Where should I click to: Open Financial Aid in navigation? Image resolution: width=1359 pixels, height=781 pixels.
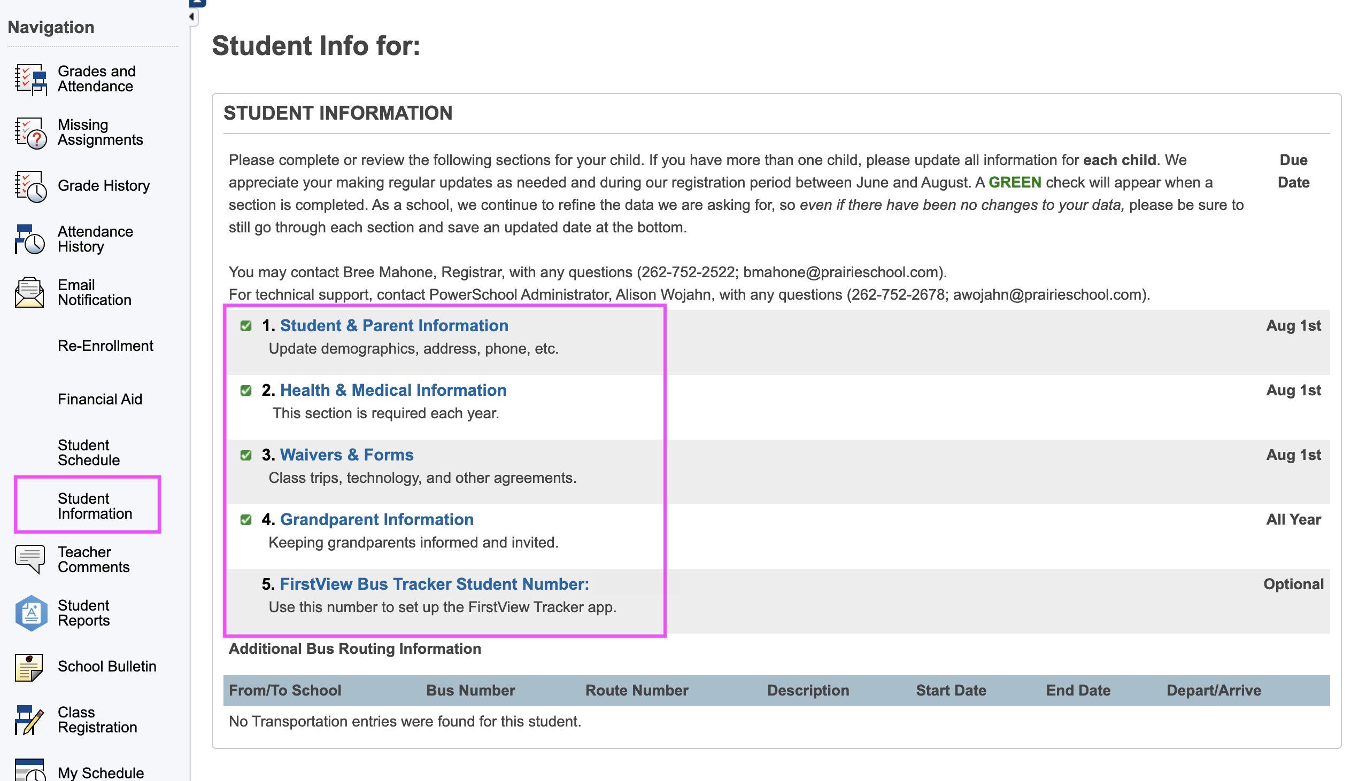tap(100, 400)
